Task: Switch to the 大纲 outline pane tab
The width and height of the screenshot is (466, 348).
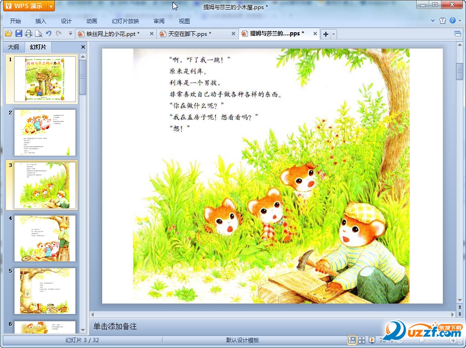Action: pyautogui.click(x=13, y=47)
